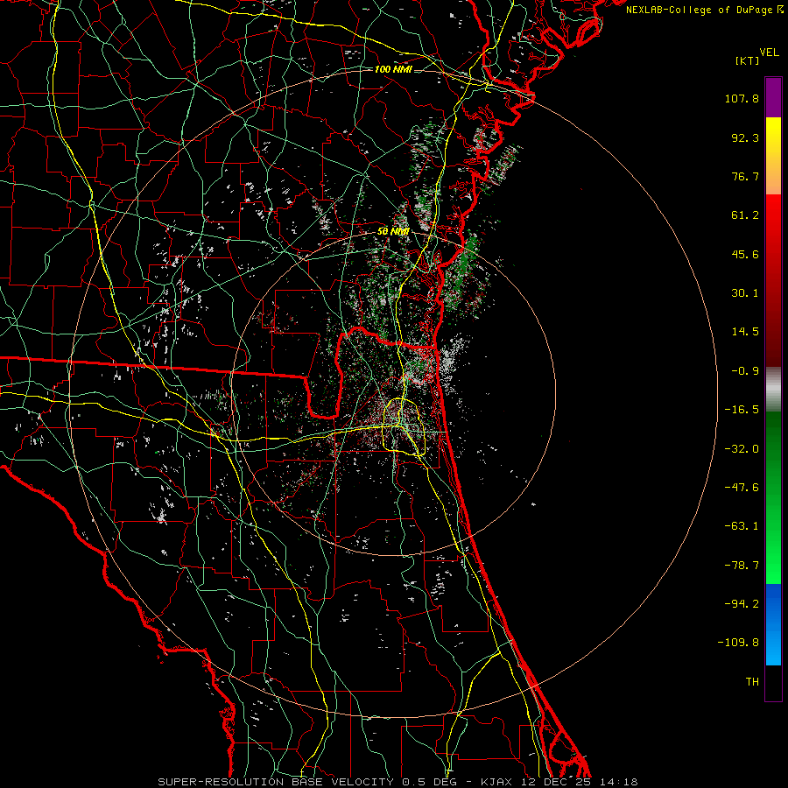Pick the blue color bar segment

coord(773,624)
